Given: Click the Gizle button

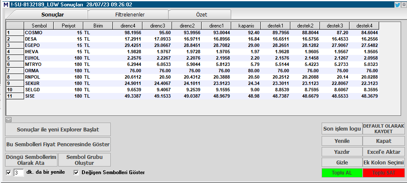Looking at the screenshot, I should coord(342,162).
